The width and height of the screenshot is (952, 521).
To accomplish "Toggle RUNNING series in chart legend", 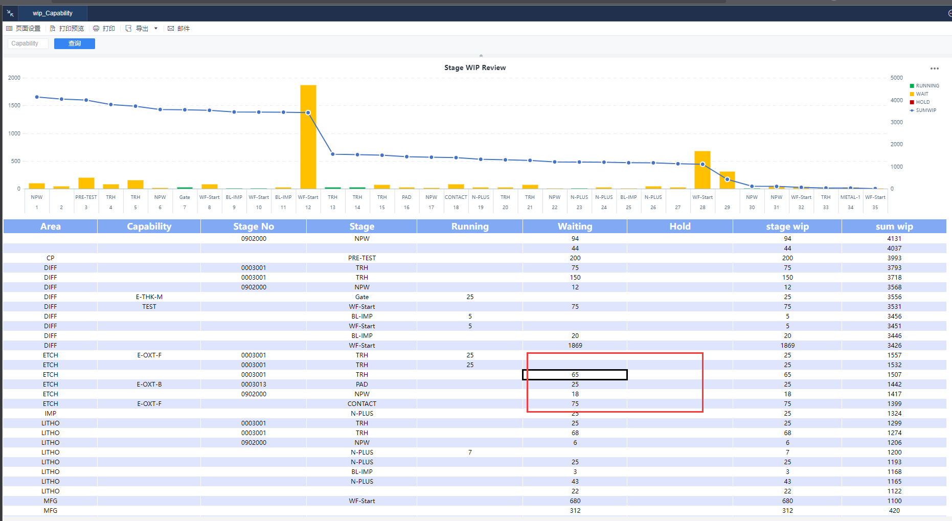I will click(x=924, y=86).
